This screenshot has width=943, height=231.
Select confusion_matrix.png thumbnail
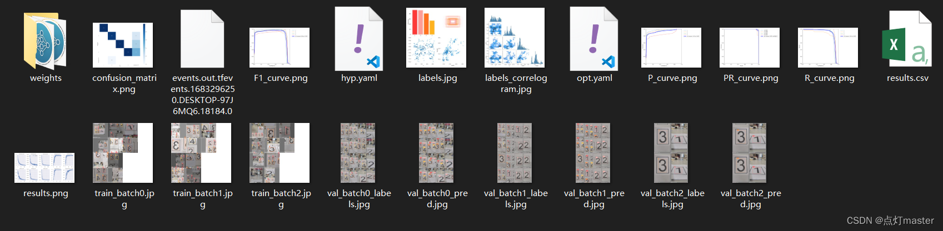[x=123, y=45]
